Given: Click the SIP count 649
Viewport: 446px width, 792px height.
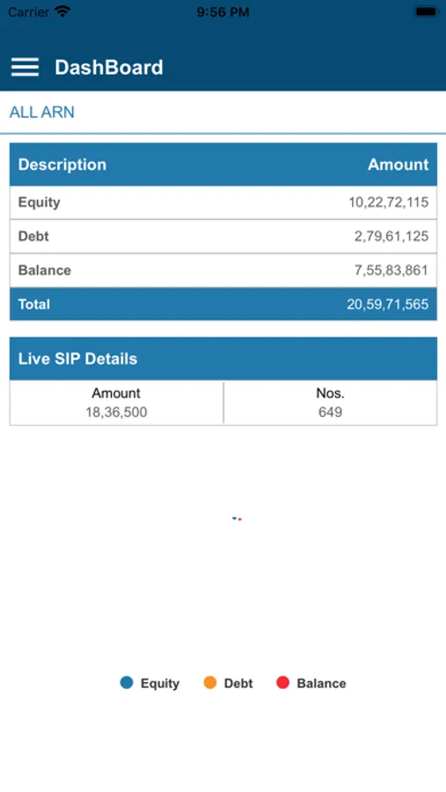Looking at the screenshot, I should [331, 412].
